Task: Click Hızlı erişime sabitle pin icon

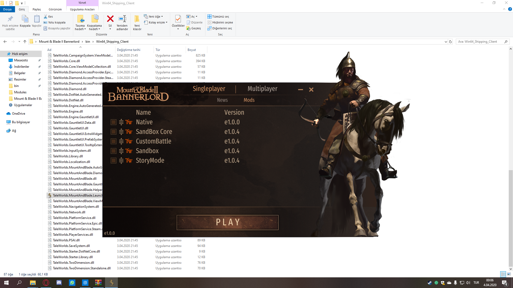Action: coord(10,19)
